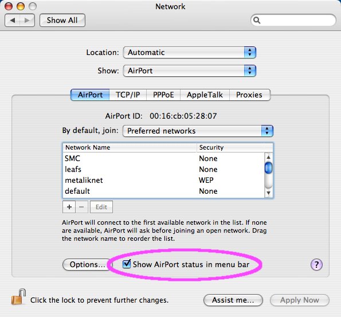The width and height of the screenshot is (341, 317).
Task: Open the Location dropdown set to Automatic
Action: coord(190,52)
